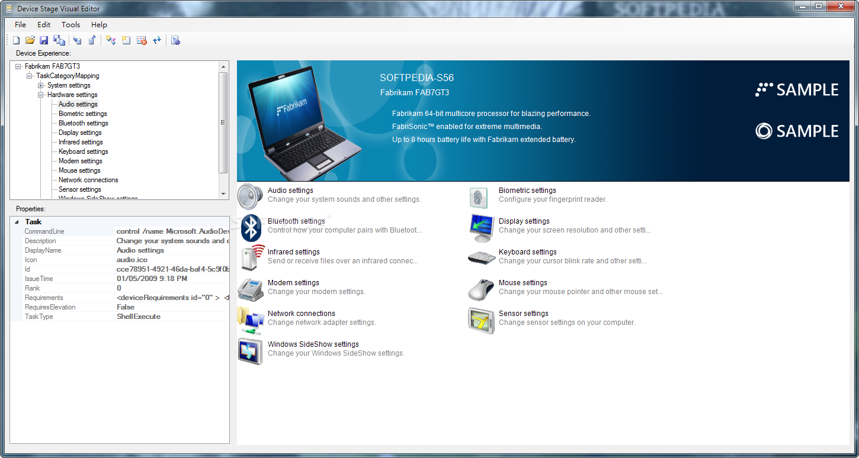Open the Windows SideShow settings link
The width and height of the screenshot is (859, 458).
pos(313,344)
